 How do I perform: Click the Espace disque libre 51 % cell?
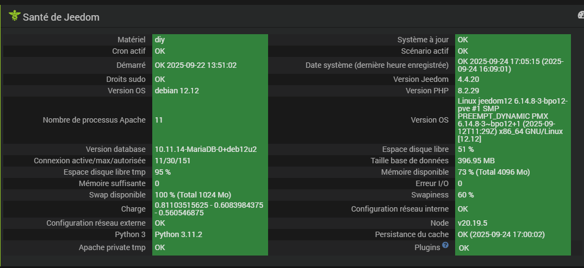pyautogui.click(x=466, y=149)
